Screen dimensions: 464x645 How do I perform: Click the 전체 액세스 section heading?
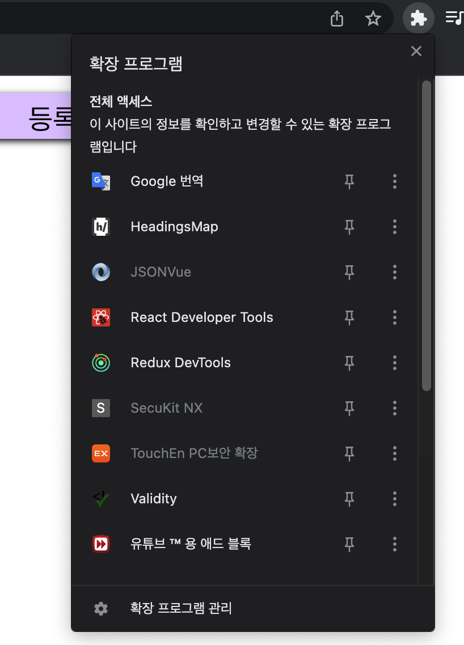pyautogui.click(x=121, y=101)
